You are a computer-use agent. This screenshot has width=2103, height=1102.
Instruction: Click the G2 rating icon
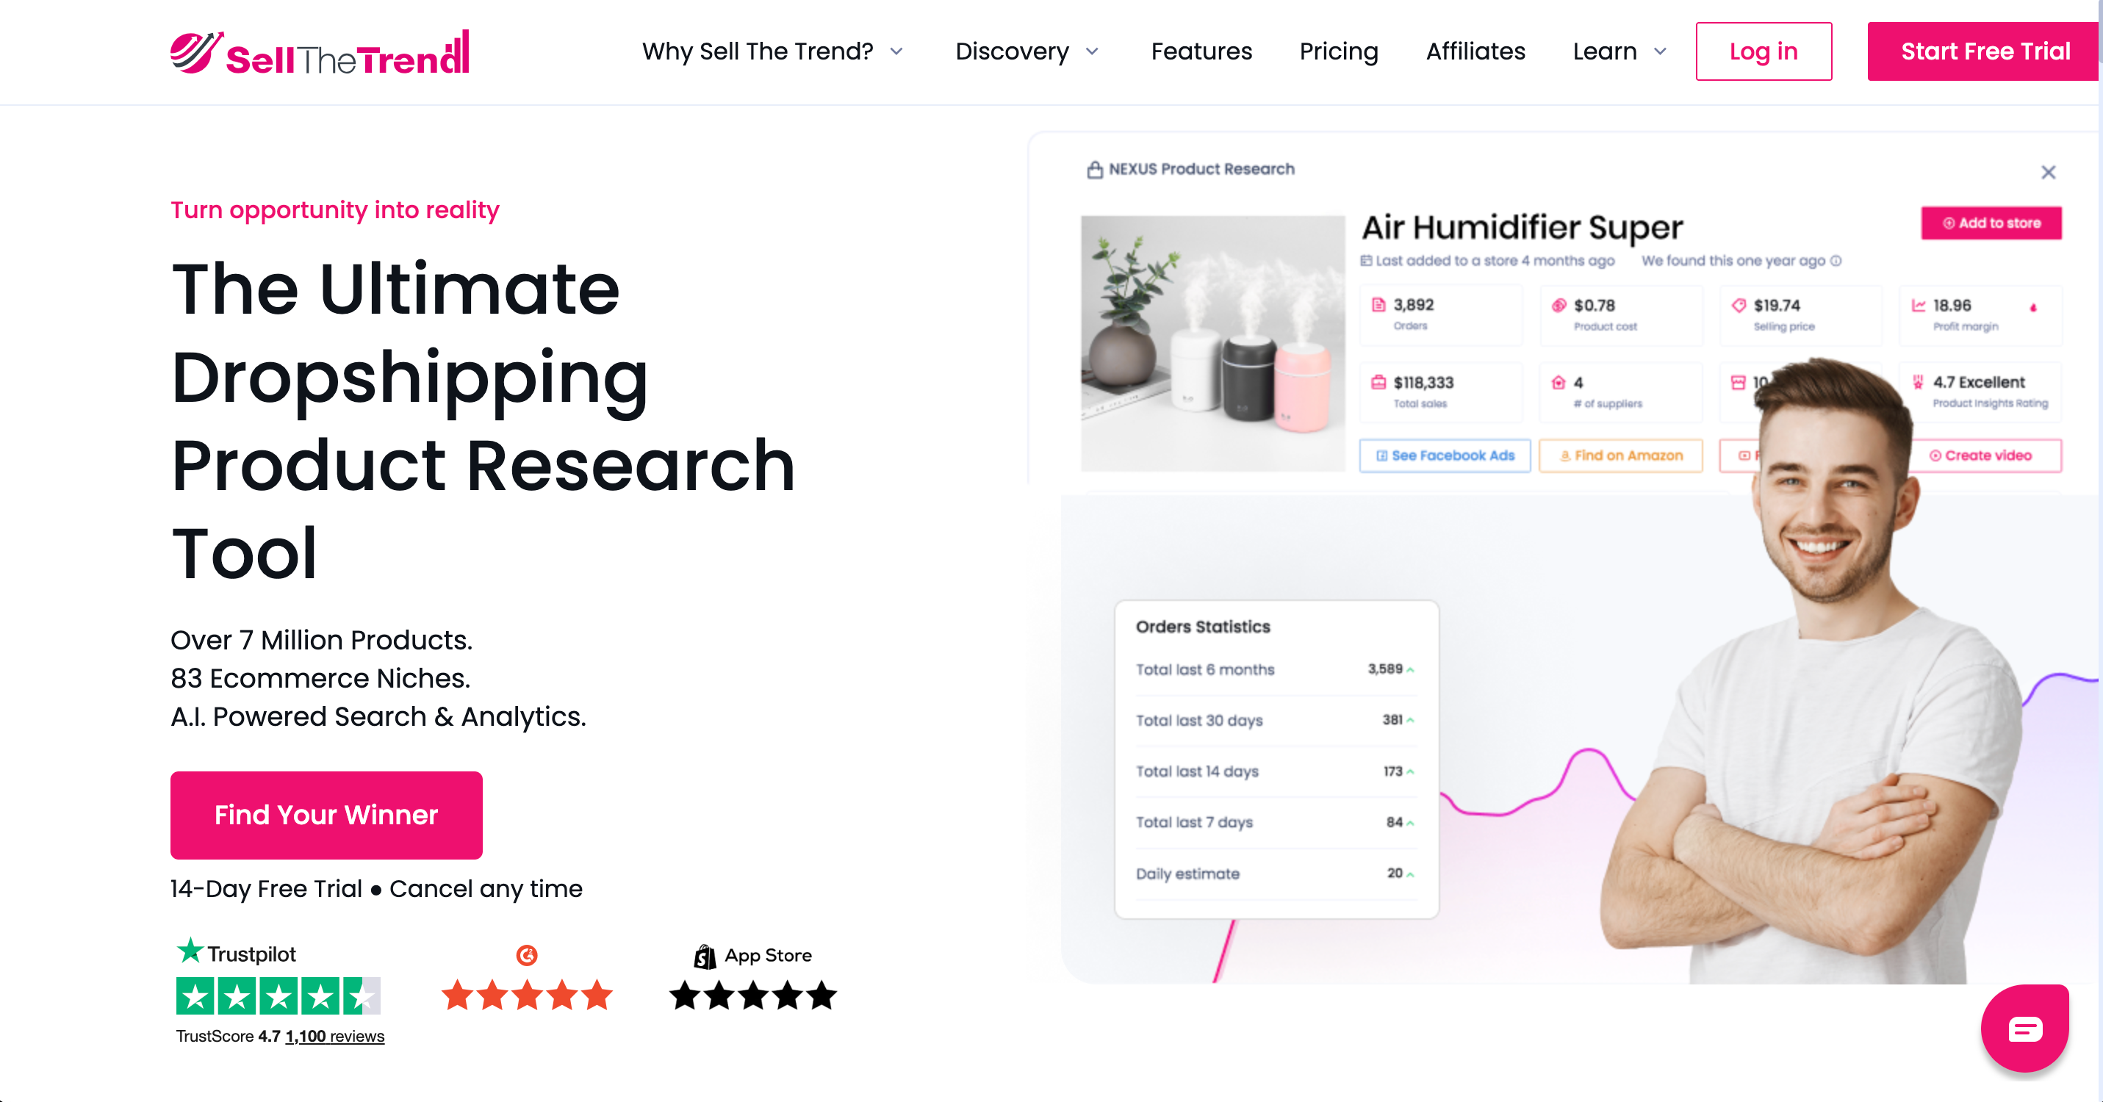pyautogui.click(x=527, y=955)
